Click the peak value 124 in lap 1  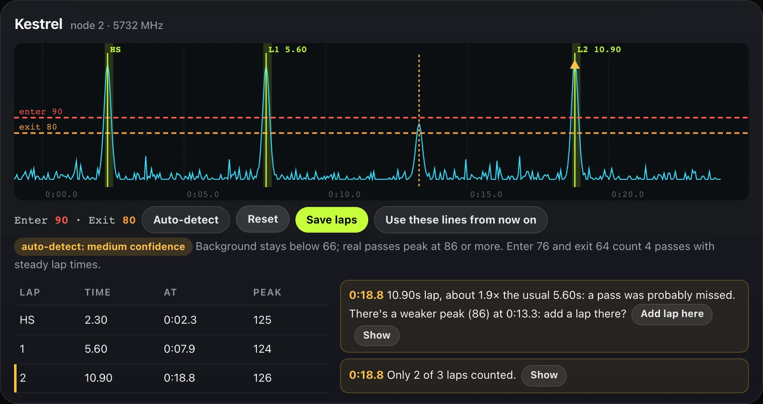pyautogui.click(x=262, y=349)
